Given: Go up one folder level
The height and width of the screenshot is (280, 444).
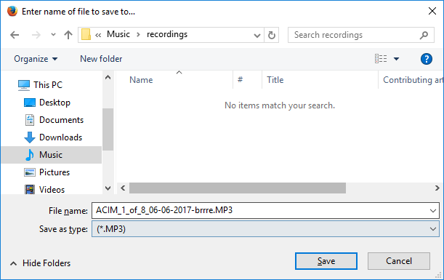Looking at the screenshot, I should [68, 35].
